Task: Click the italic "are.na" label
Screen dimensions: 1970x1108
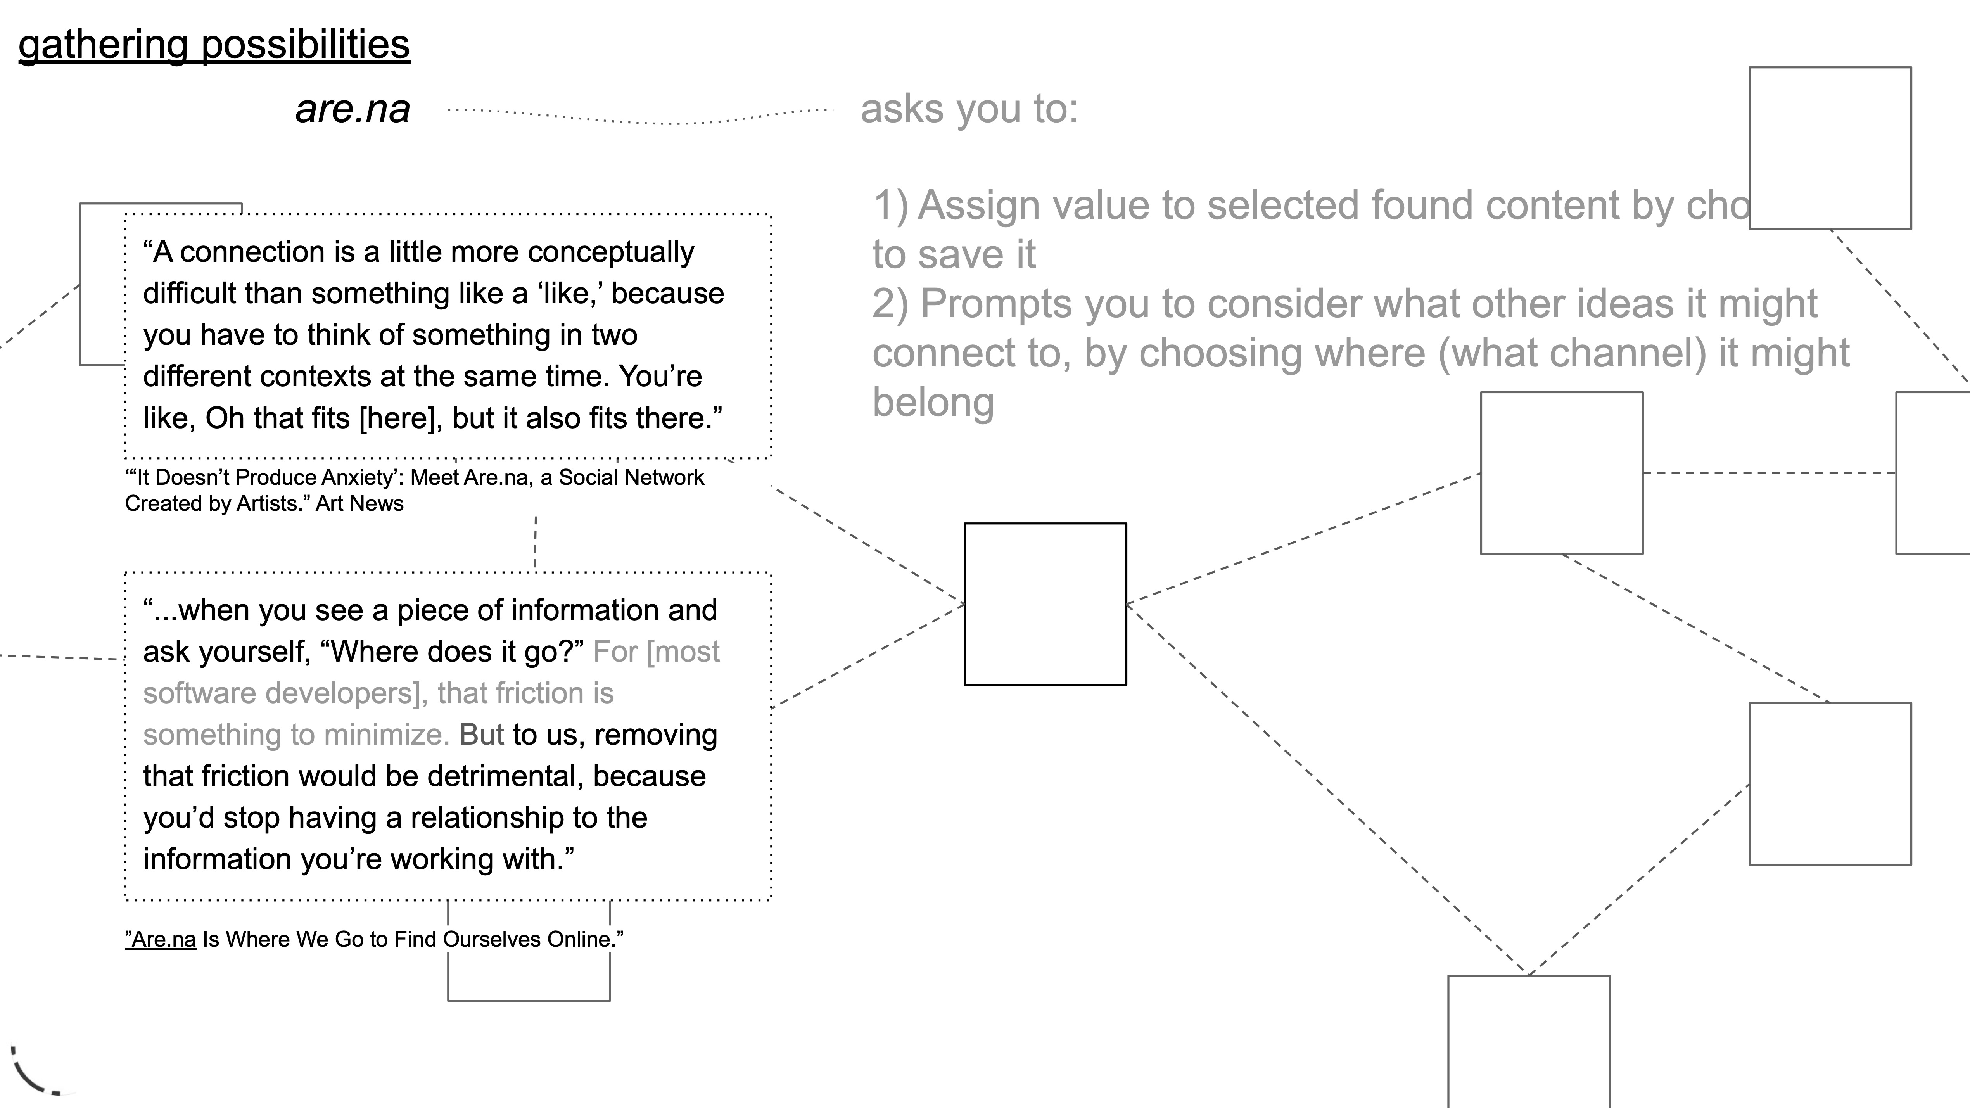Action: coord(353,109)
